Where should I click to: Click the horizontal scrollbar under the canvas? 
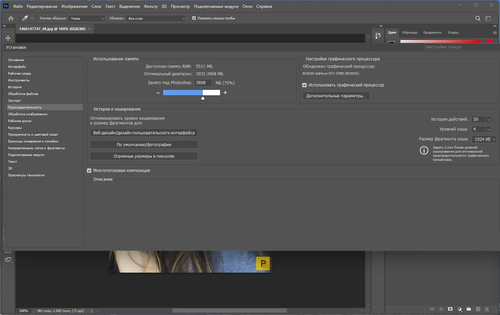click(x=230, y=311)
